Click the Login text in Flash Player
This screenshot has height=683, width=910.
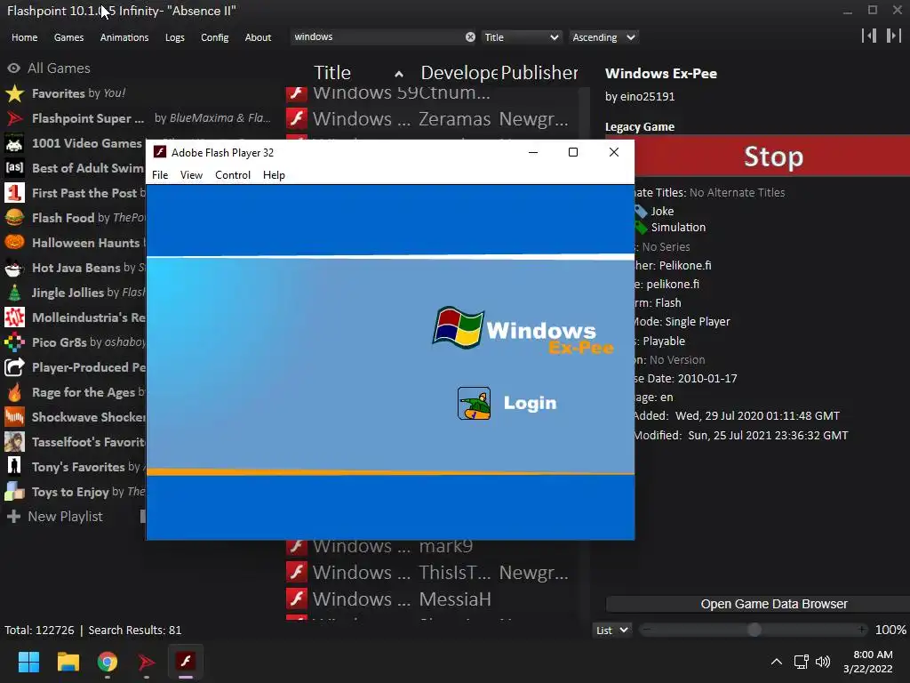(530, 403)
